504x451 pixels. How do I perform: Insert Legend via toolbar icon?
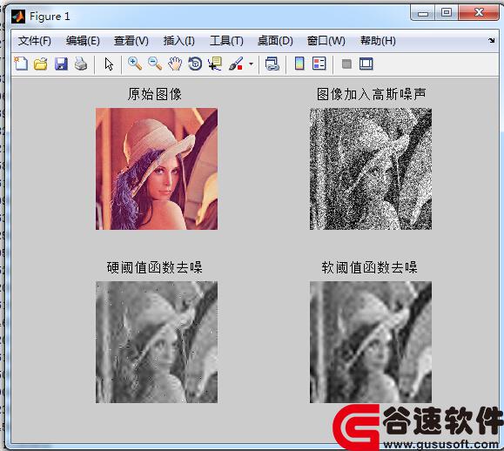point(319,64)
